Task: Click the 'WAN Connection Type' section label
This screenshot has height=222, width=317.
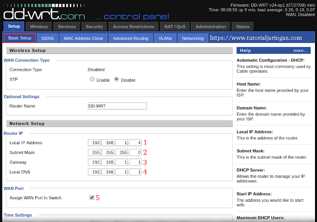Action: point(26,60)
